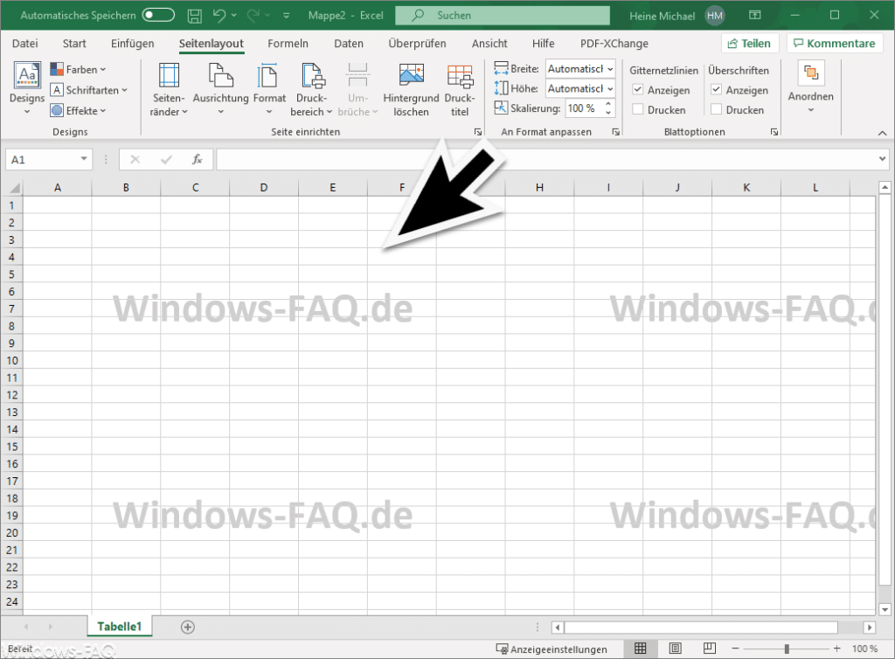The height and width of the screenshot is (659, 895).
Task: Click the Teilen share button
Action: click(749, 44)
